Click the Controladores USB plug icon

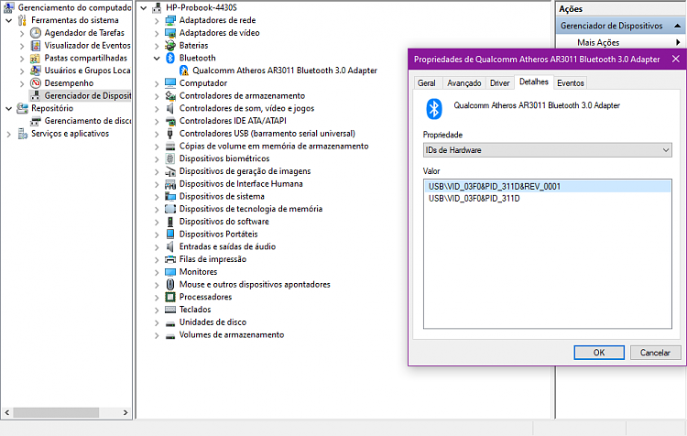170,134
